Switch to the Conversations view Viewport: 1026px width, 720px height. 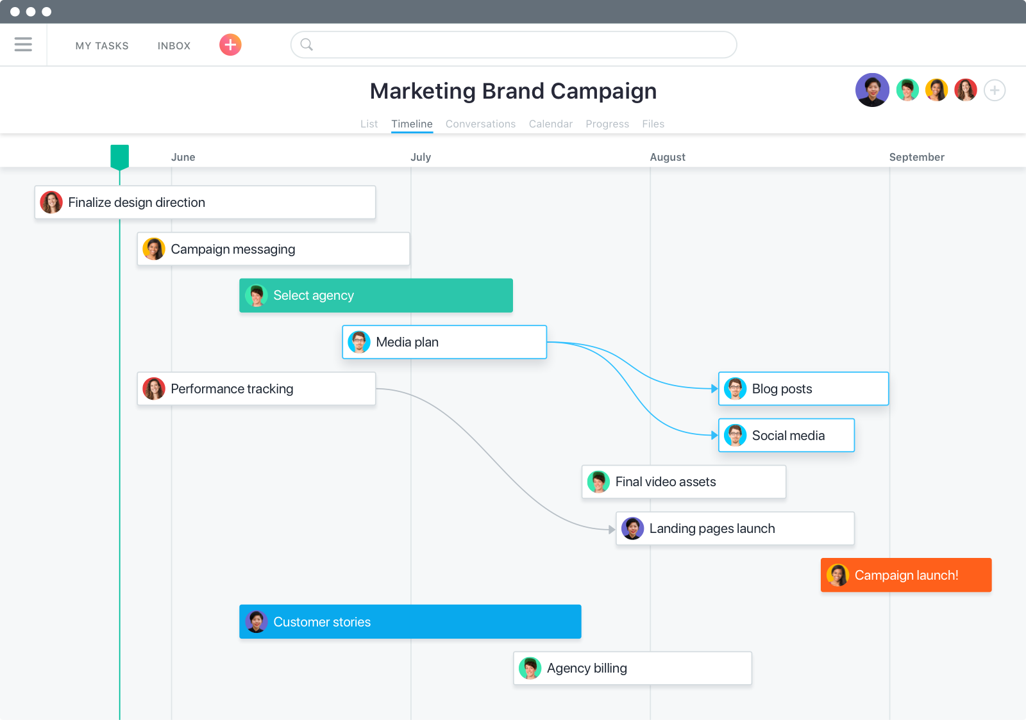click(x=480, y=124)
